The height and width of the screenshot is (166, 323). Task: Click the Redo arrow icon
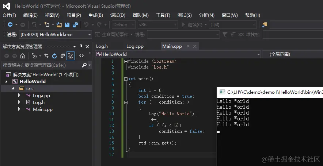(99, 25)
